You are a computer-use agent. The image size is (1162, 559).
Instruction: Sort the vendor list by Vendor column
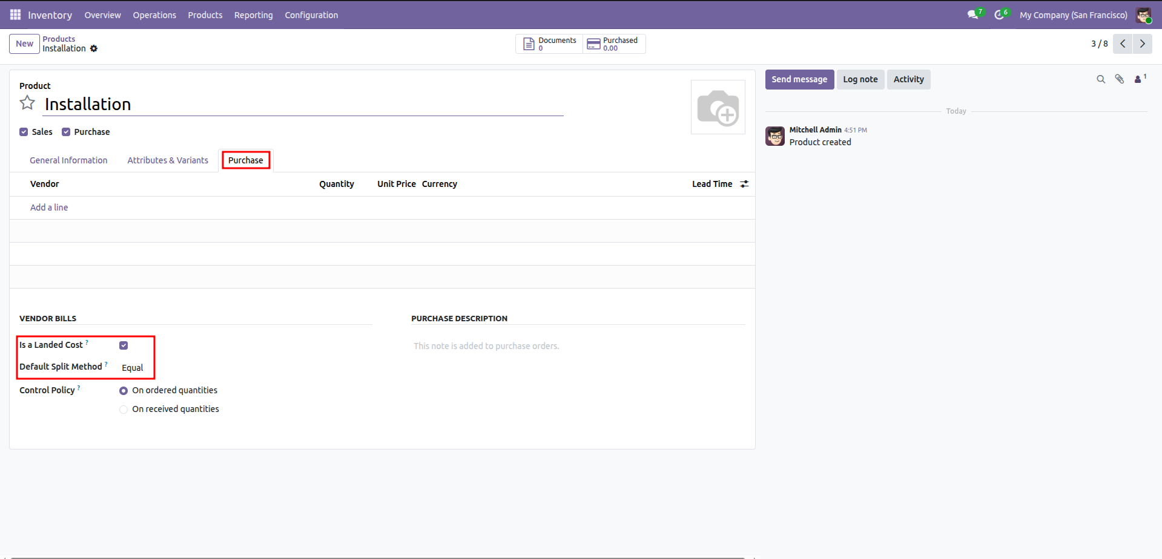point(45,184)
